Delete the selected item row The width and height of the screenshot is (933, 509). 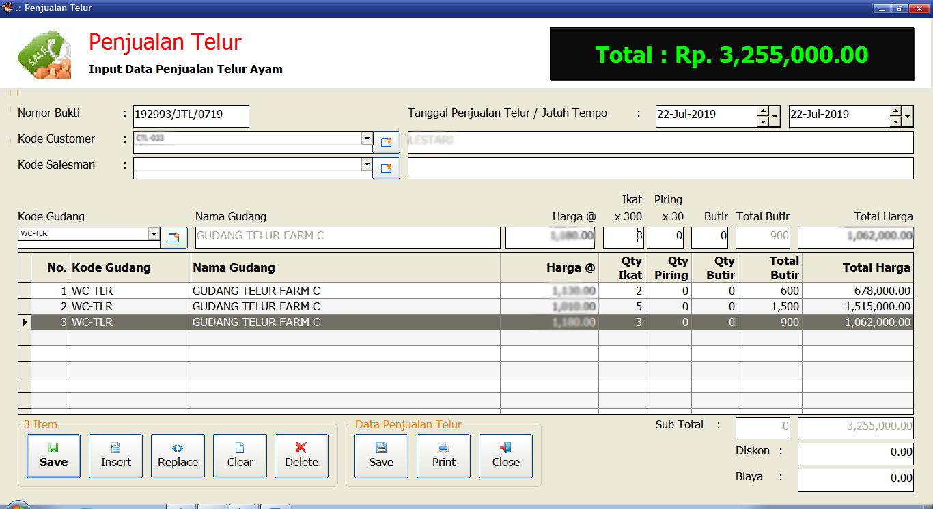tap(301, 456)
